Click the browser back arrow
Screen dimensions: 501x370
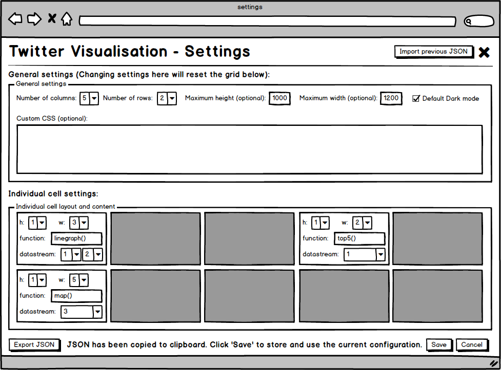coord(15,19)
